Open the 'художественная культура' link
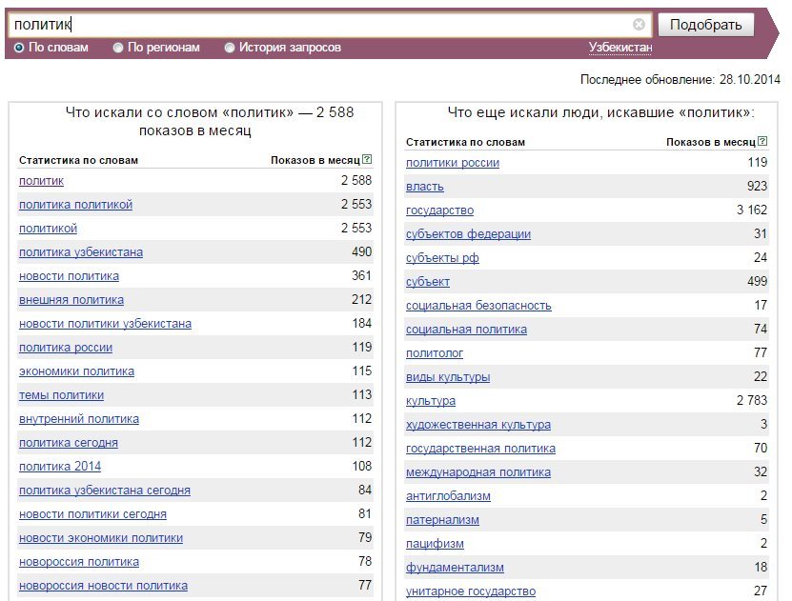 pyautogui.click(x=478, y=425)
